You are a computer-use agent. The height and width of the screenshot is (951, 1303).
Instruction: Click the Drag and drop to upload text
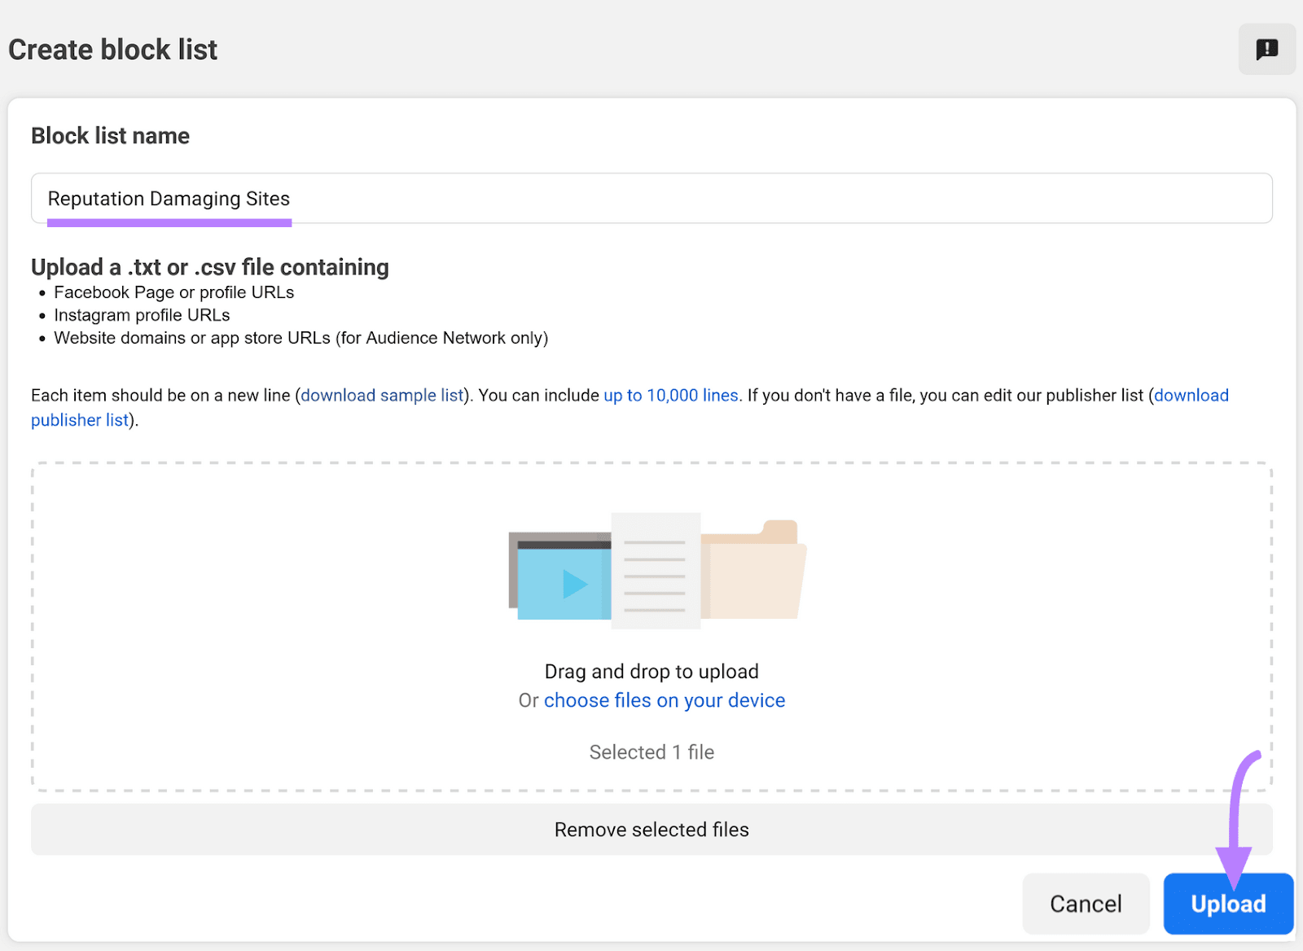(651, 672)
